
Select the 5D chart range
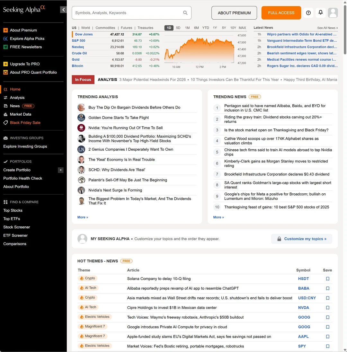(x=178, y=28)
